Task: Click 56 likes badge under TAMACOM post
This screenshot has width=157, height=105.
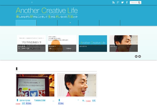Action: (x=29, y=103)
